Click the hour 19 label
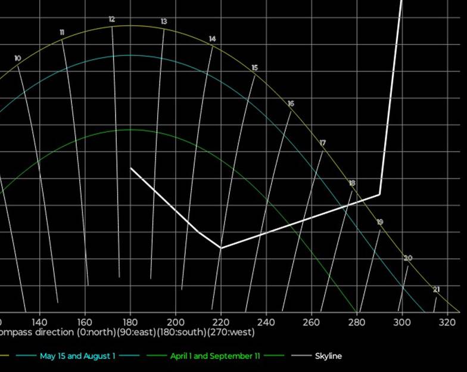 click(380, 222)
